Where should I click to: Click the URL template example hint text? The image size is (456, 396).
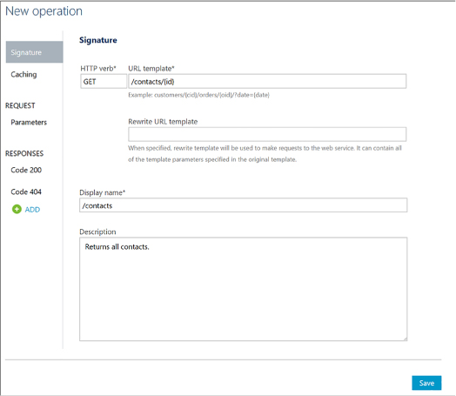pyautogui.click(x=199, y=95)
